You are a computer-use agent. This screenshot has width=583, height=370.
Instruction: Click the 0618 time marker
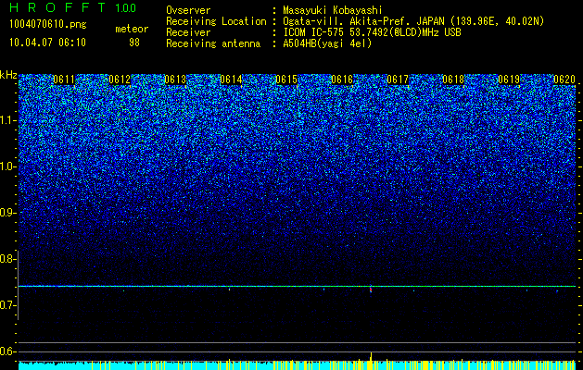coord(453,80)
